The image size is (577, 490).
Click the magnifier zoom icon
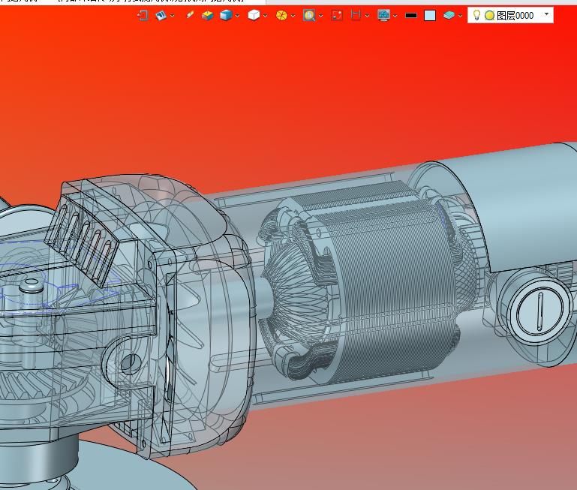[309, 16]
